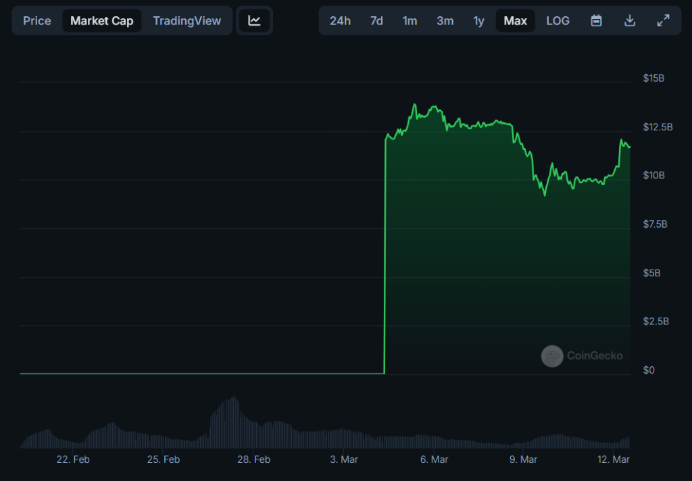Click the 22. Feb date label

pyautogui.click(x=73, y=459)
